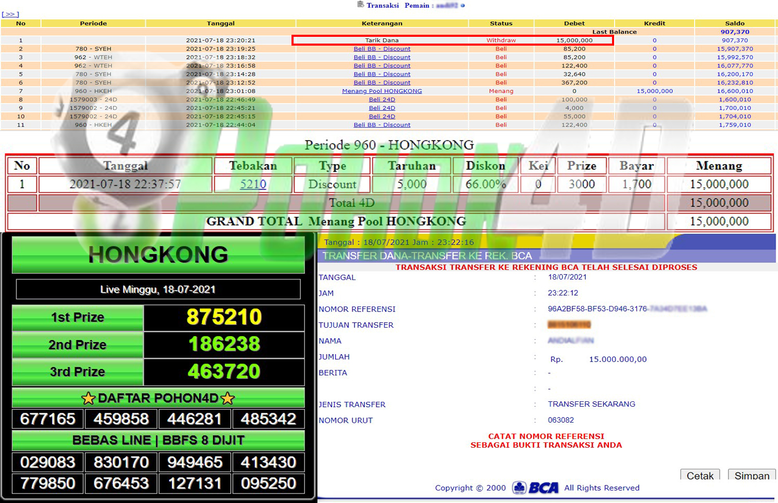The width and height of the screenshot is (778, 503).
Task: Click the TRANSFER DANA-TRANSFER KE REK. BCA header
Action: [427, 256]
